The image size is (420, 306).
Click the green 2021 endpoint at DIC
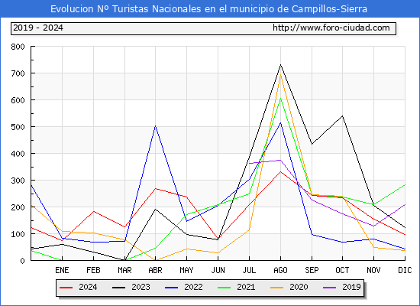[405, 184]
